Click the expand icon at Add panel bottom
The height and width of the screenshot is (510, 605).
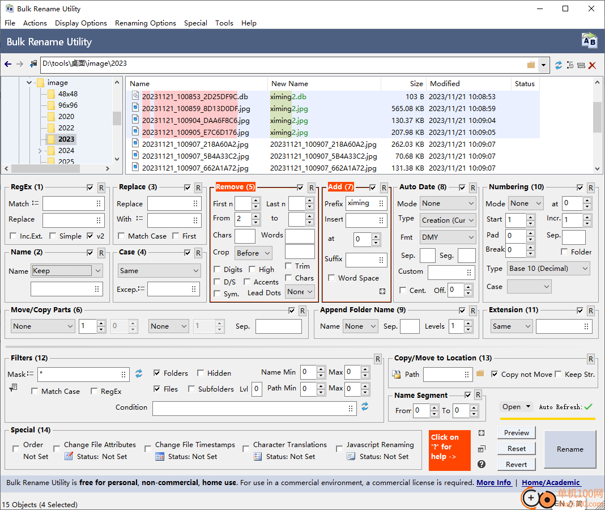tap(382, 291)
